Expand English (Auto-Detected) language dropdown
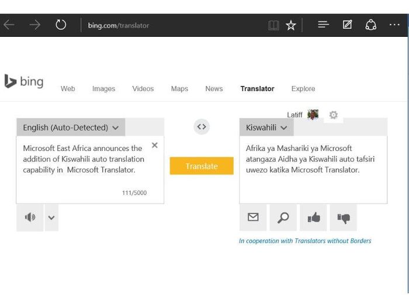The width and height of the screenshot is (409, 307). pyautogui.click(x=71, y=127)
